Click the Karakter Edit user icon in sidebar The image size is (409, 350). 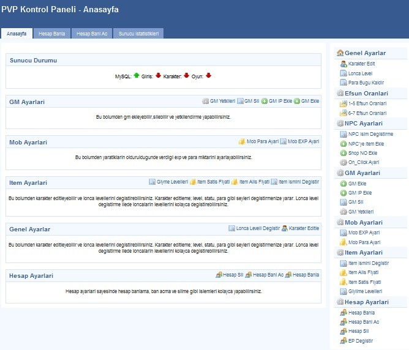click(343, 64)
